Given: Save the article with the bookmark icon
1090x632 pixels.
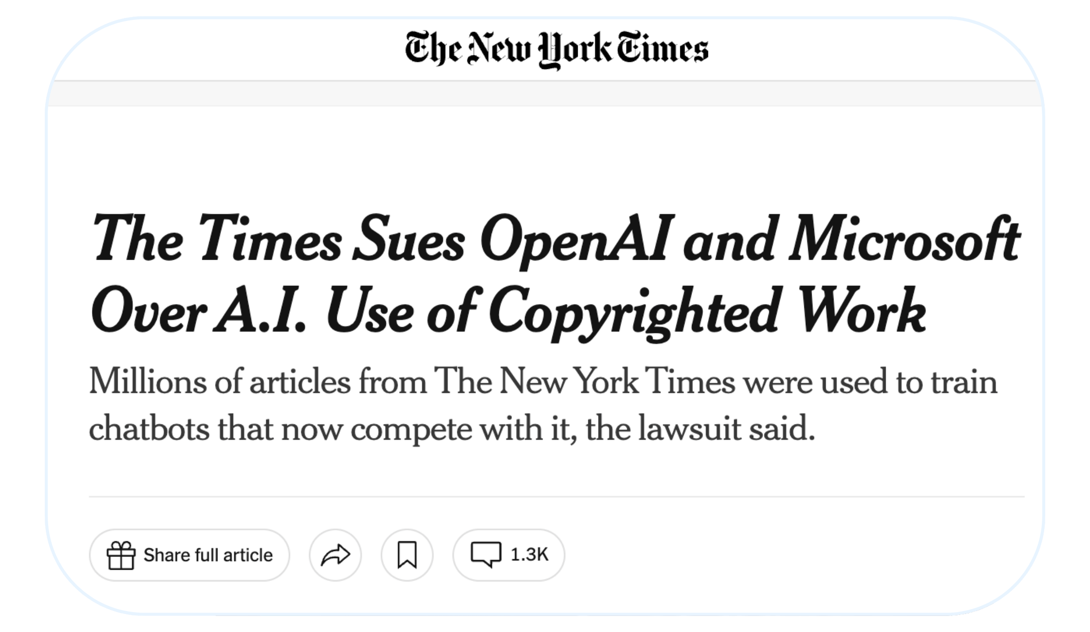Looking at the screenshot, I should pyautogui.click(x=407, y=555).
